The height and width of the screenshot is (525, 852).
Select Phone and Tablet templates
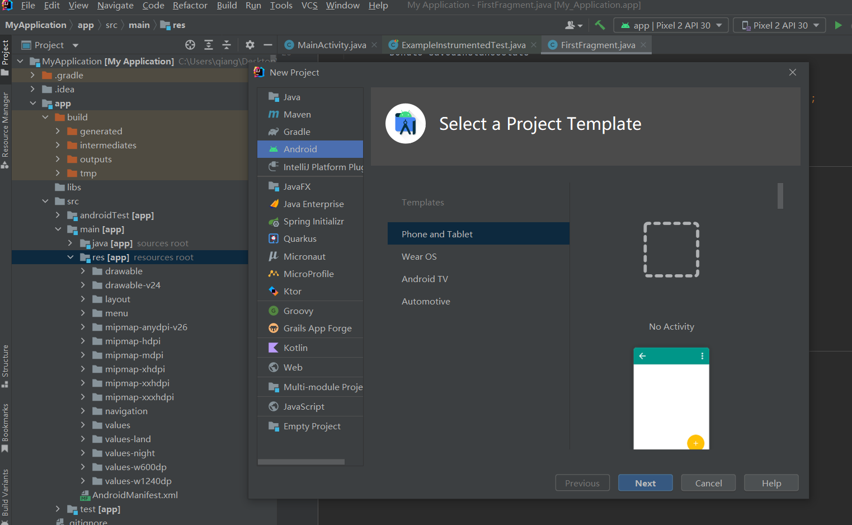[478, 234]
